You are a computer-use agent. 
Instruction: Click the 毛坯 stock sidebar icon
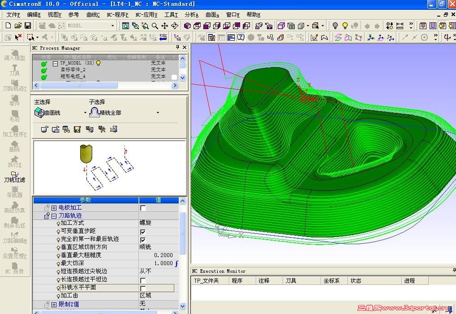click(x=14, y=116)
